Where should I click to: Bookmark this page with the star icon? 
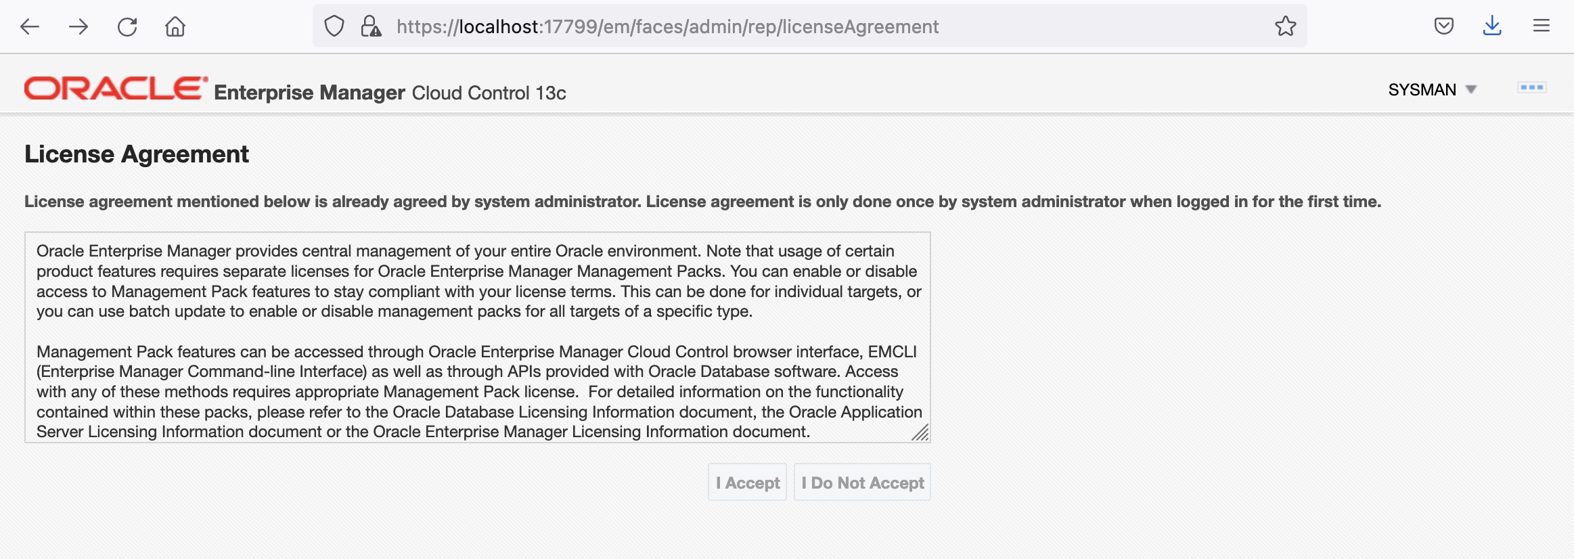pos(1284,26)
